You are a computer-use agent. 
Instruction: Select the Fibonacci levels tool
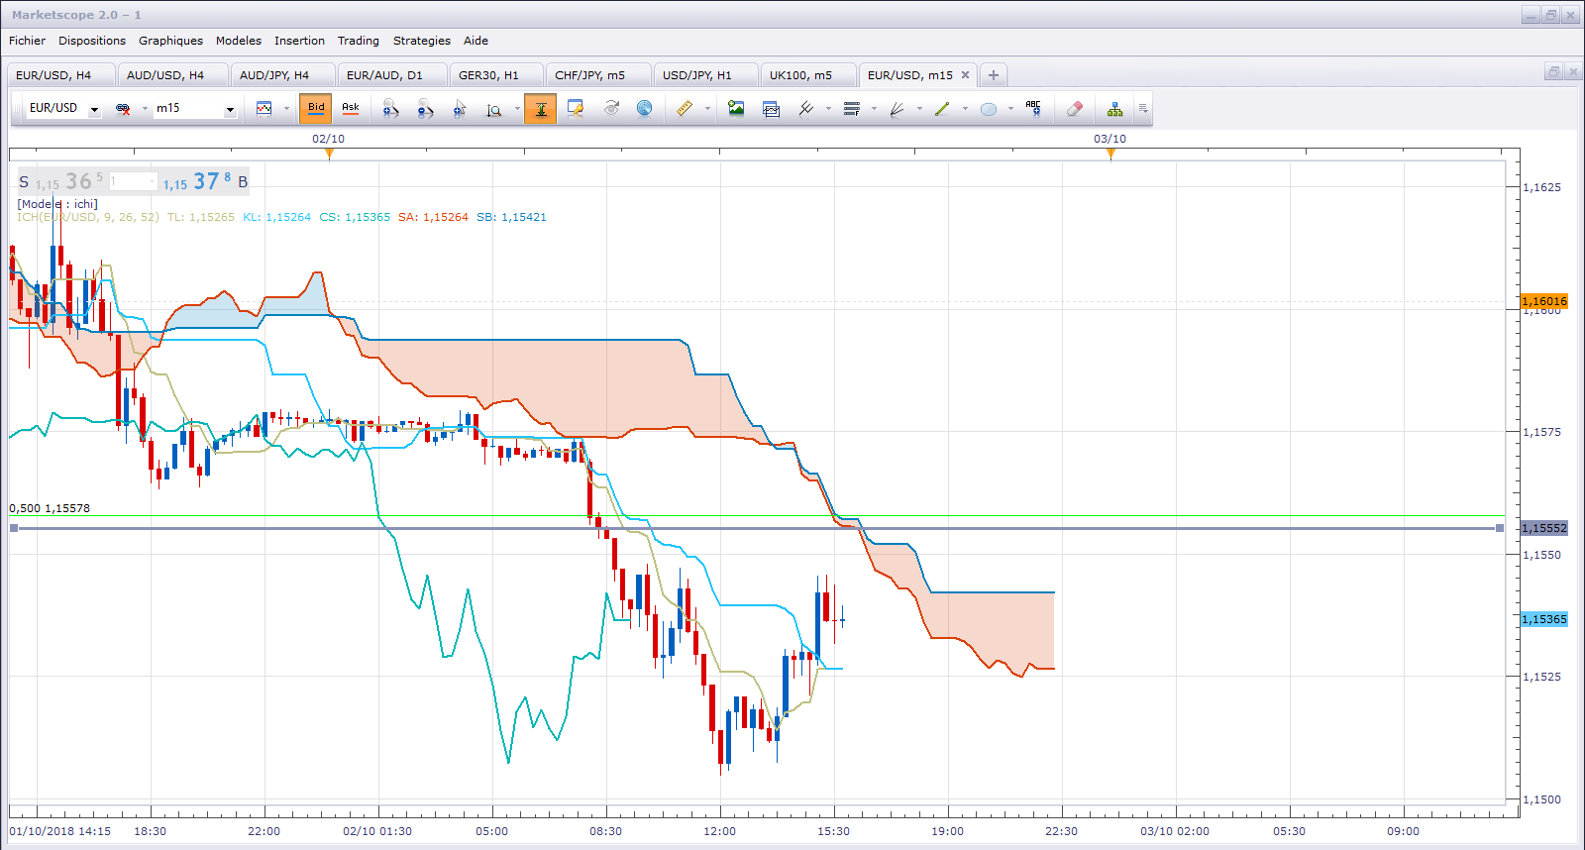852,109
